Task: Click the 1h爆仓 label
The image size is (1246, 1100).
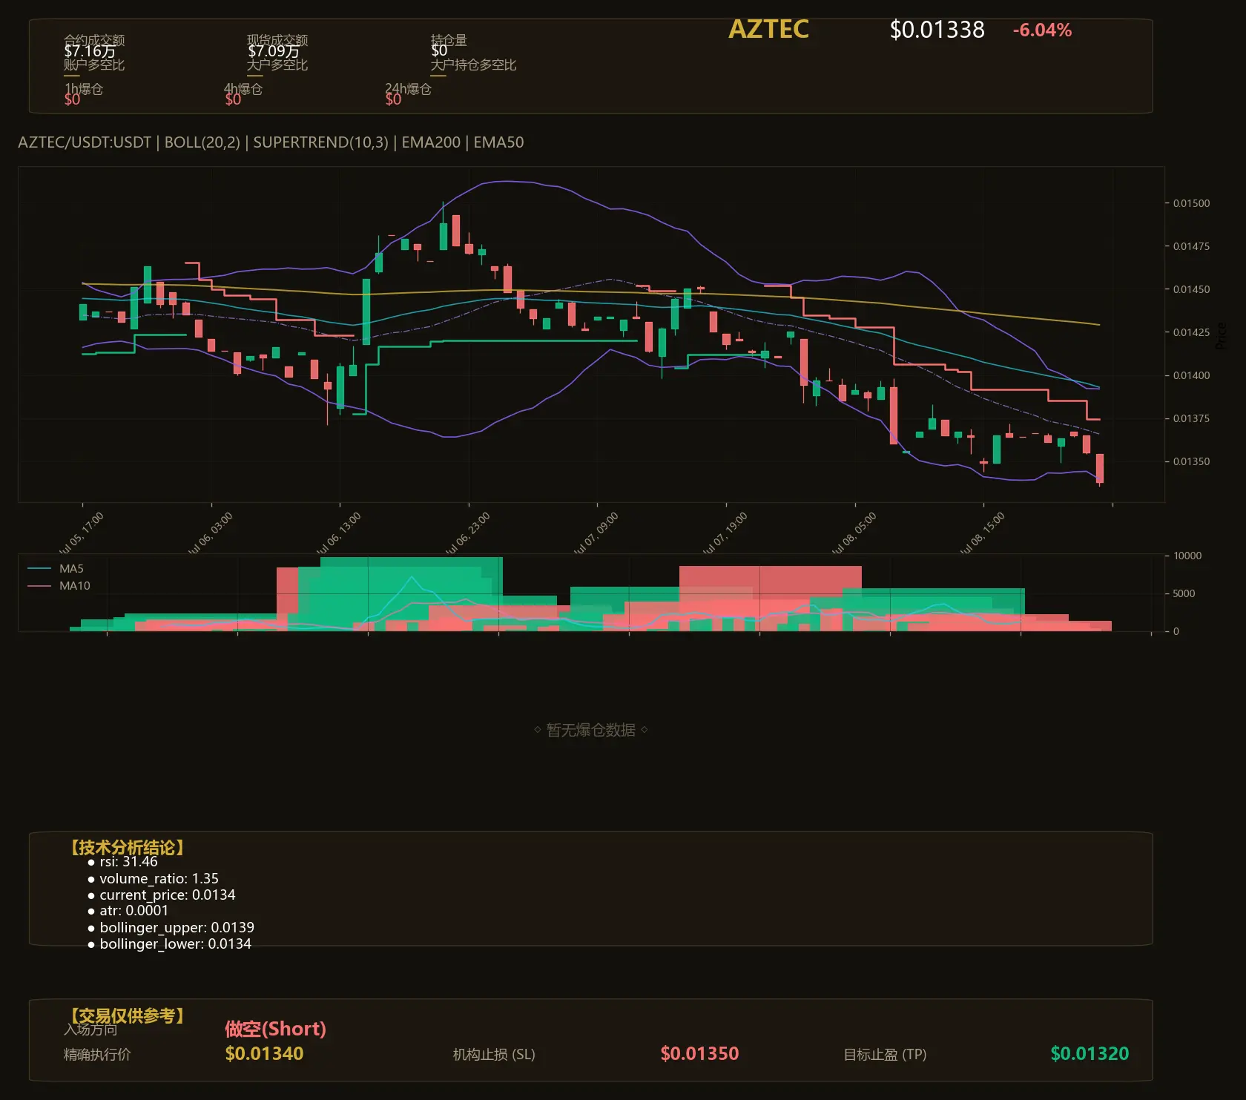Action: tap(84, 89)
